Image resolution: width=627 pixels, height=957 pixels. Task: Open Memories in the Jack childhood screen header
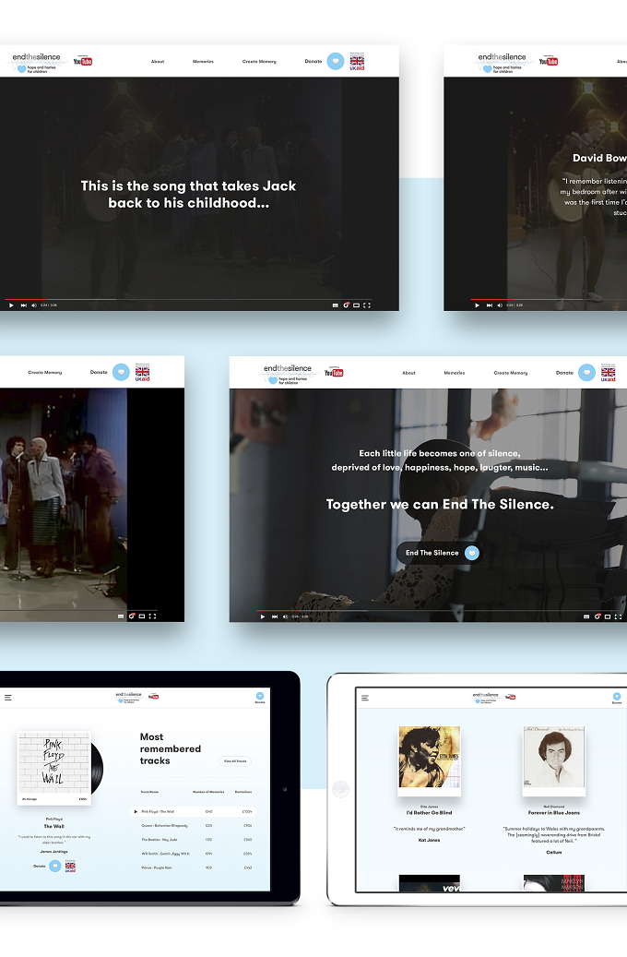click(x=203, y=62)
